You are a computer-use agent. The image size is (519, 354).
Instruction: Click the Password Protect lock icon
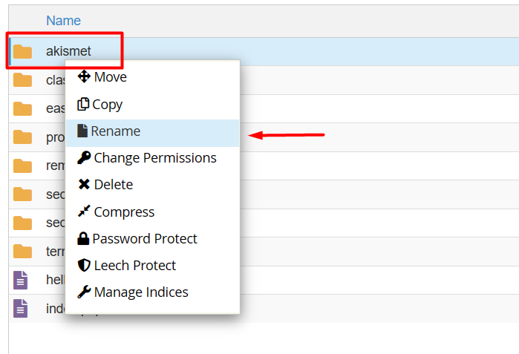(83, 239)
